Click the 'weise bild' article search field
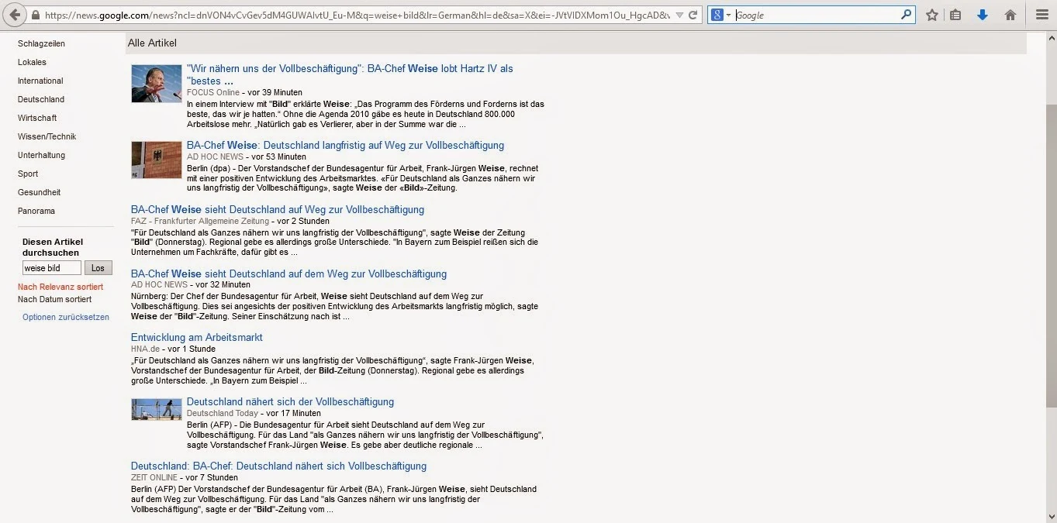1057x523 pixels. (52, 268)
